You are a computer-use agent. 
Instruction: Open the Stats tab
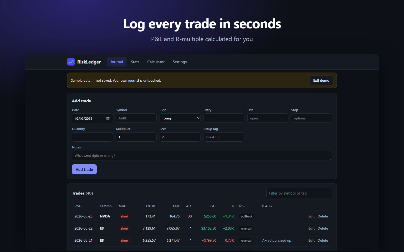[x=135, y=62]
